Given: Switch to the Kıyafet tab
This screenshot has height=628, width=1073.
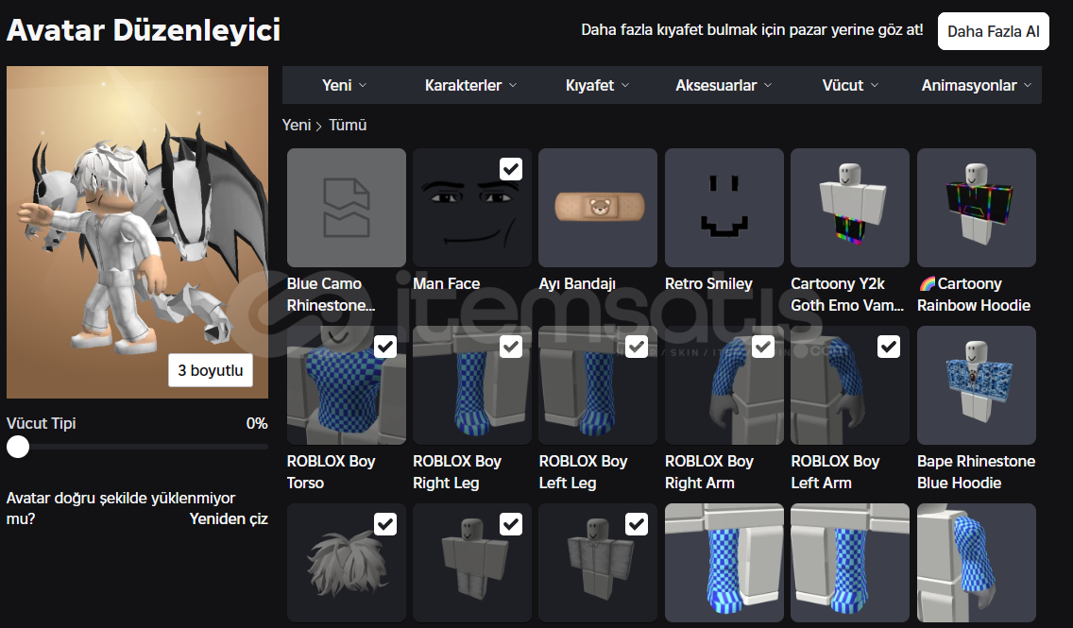Looking at the screenshot, I should click(590, 86).
